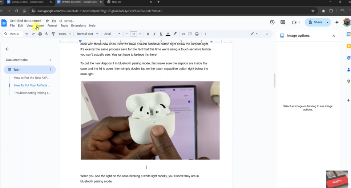This screenshot has width=351, height=188.
Task: Open the highlight color tool
Action: (175, 34)
